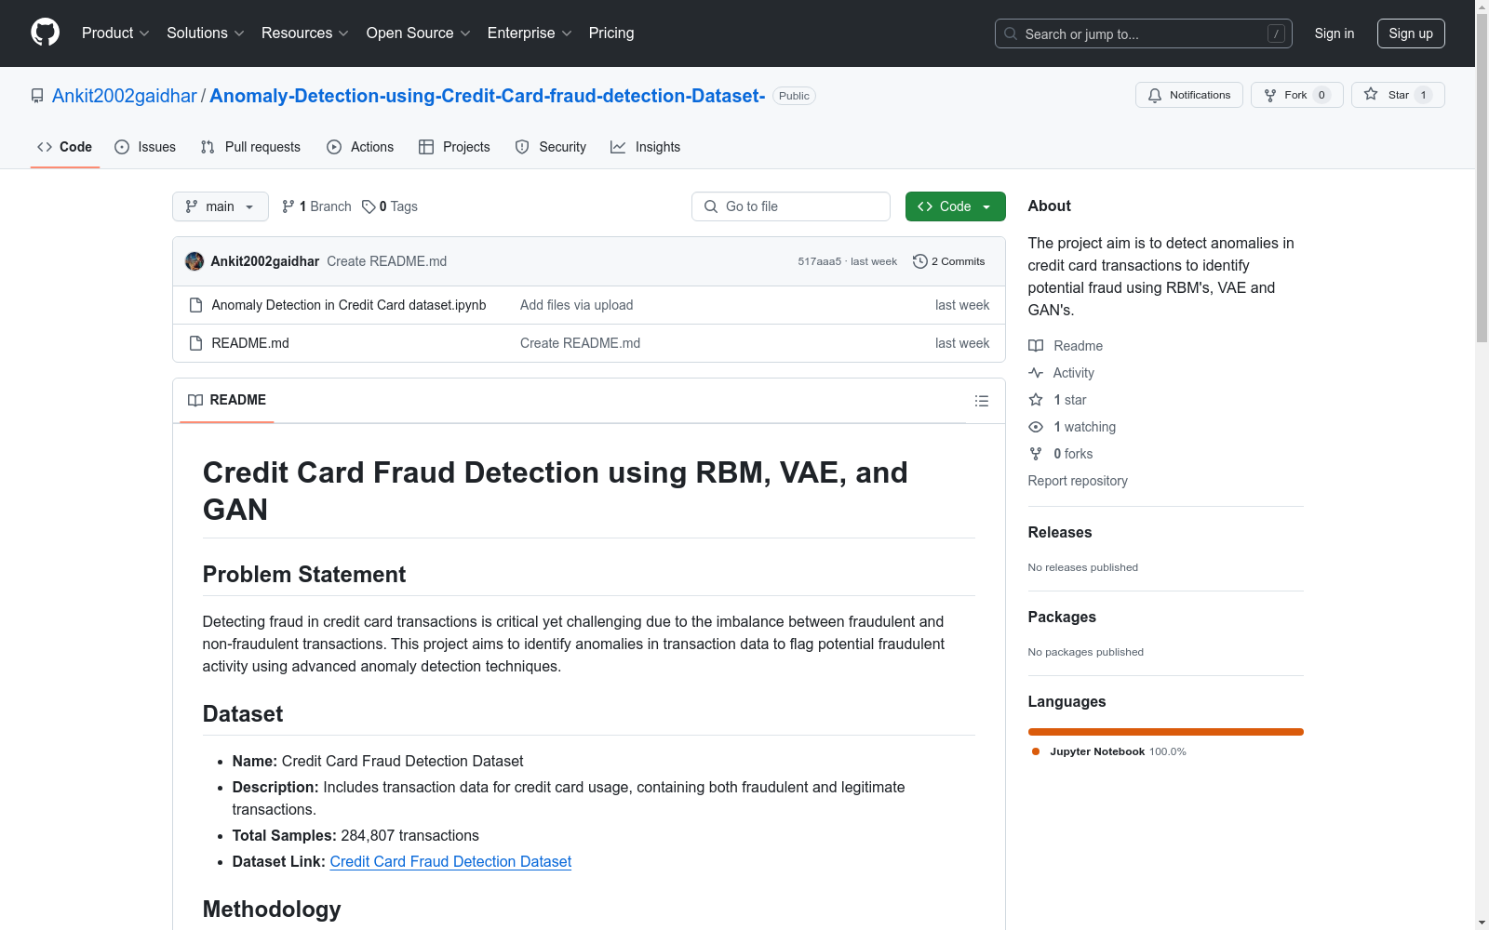
Task: Click the repository icon before owner name
Action: point(37,96)
